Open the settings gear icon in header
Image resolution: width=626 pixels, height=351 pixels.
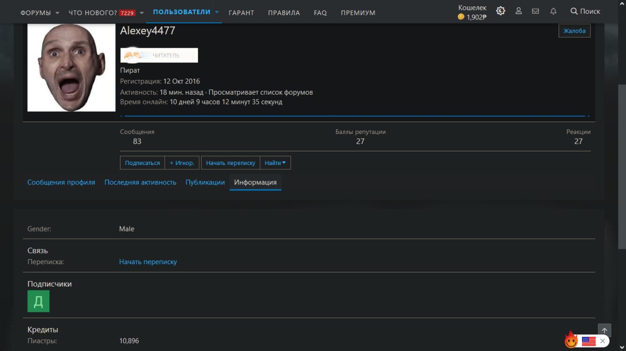coord(500,11)
